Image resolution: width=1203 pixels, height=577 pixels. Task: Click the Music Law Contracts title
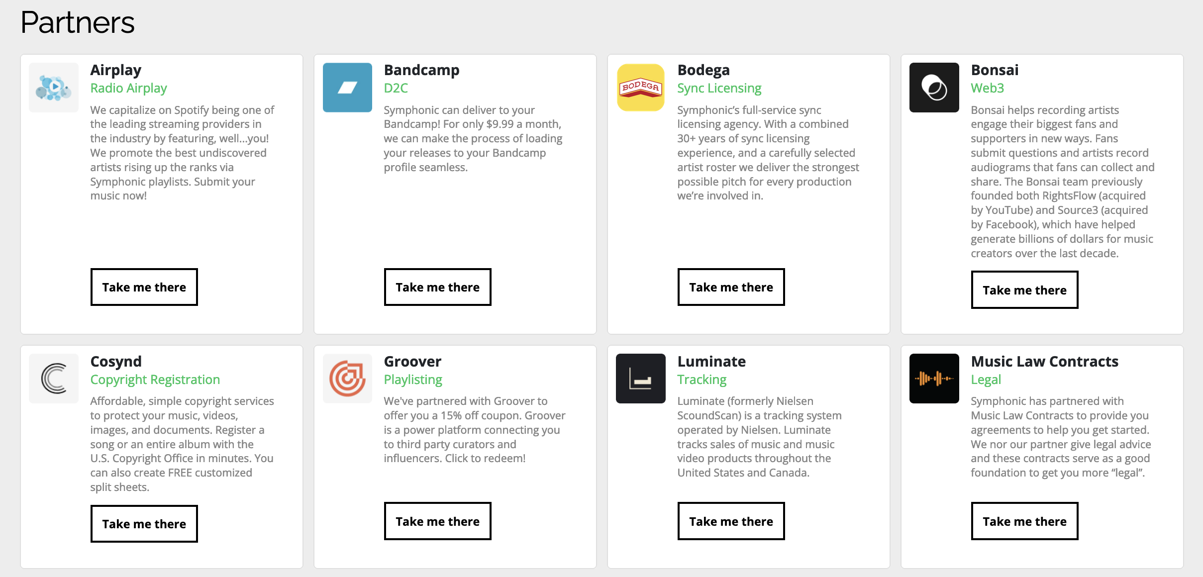click(1045, 362)
